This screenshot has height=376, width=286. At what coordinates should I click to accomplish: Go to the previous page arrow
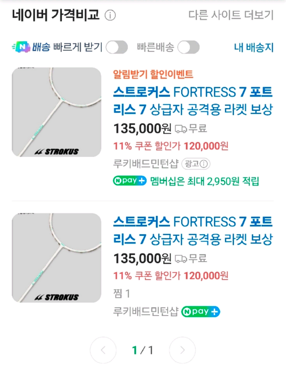point(103,350)
